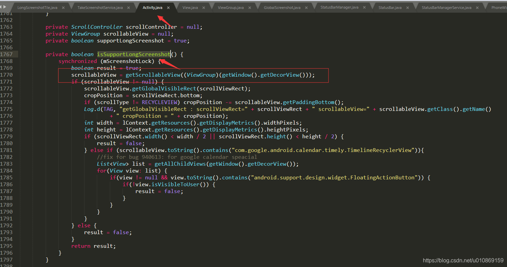Click mScreenshotLock in the synchronized statement

(x=127, y=61)
